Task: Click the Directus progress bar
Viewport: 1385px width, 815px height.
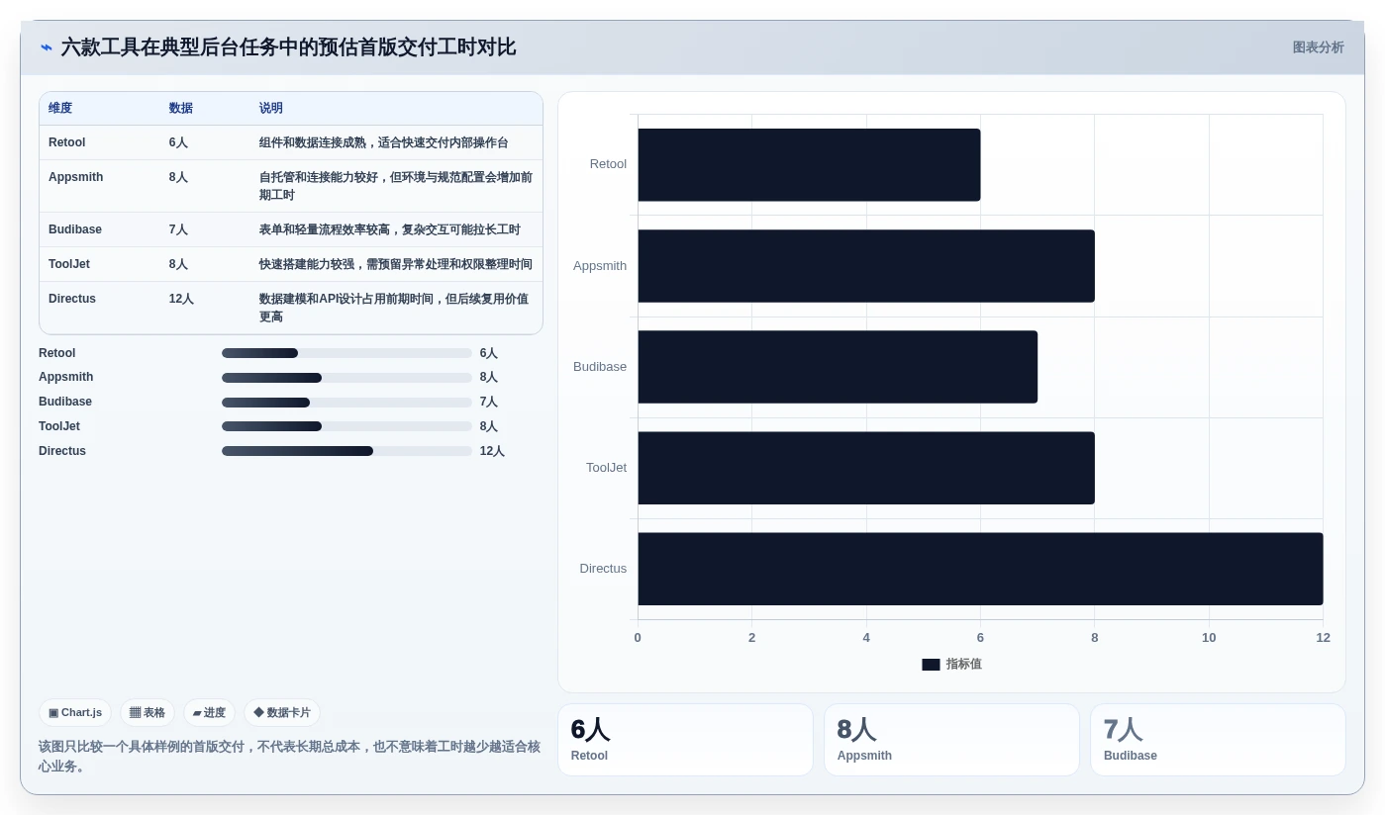Action: tap(346, 451)
